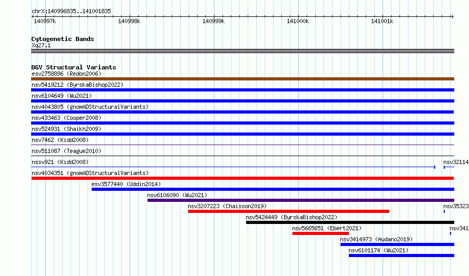Select the black nsv5424449 variant bar

click(350, 222)
